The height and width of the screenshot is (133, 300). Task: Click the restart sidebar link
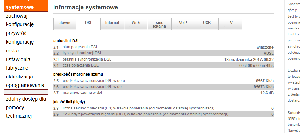coord(13,51)
